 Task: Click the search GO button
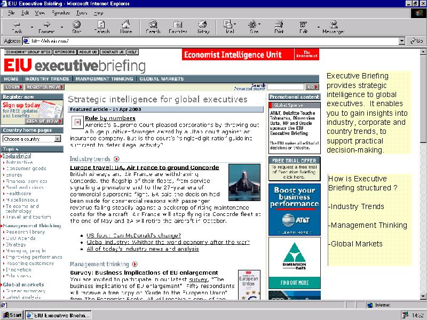coord(312,87)
